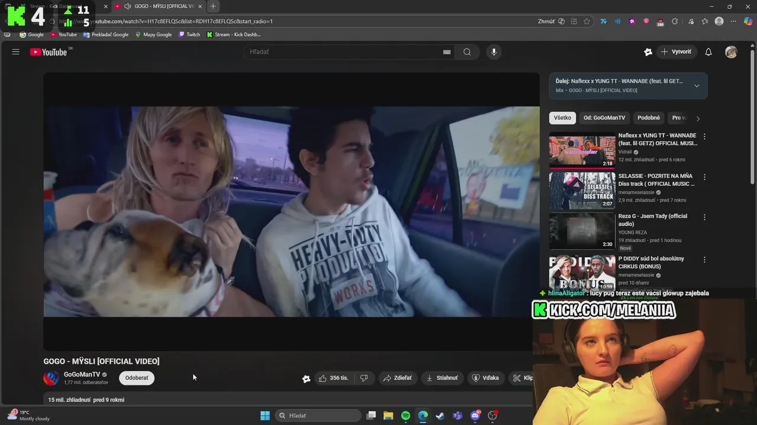Open Twitch bookmark
Image resolution: width=757 pixels, height=425 pixels.
(189, 35)
